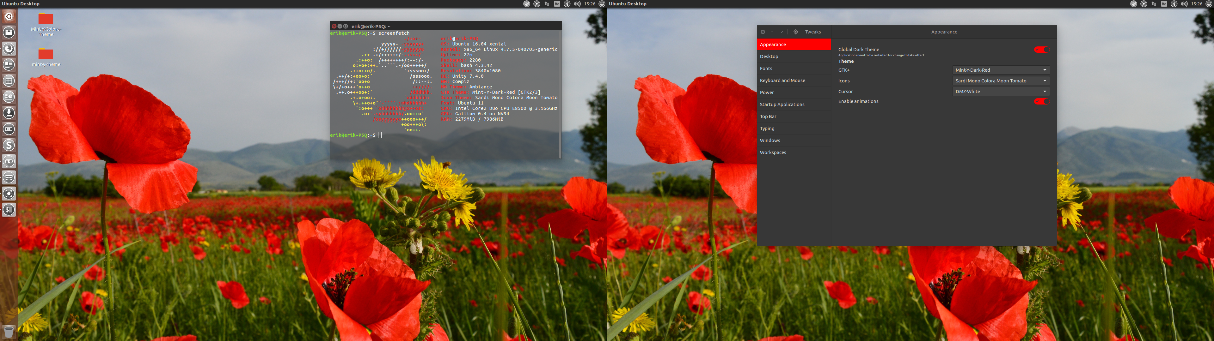Open the focus-target screenshot launcher icon

9,193
